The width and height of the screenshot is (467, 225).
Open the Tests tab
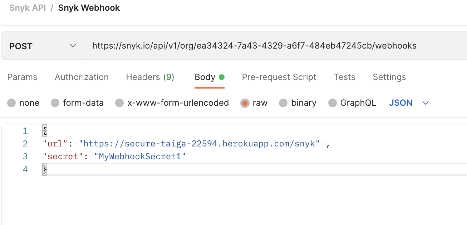(344, 77)
